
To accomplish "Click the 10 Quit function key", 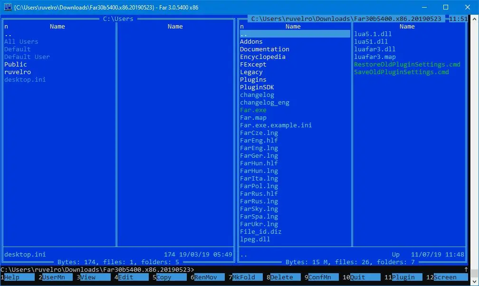I will click(x=361, y=277).
